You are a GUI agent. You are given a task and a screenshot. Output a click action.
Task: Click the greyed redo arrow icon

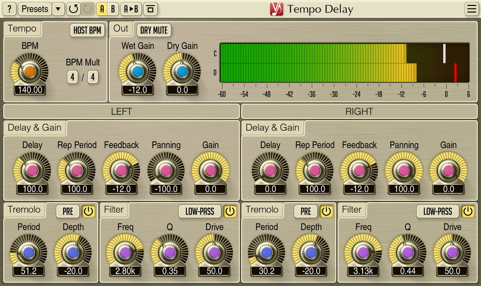(x=87, y=9)
